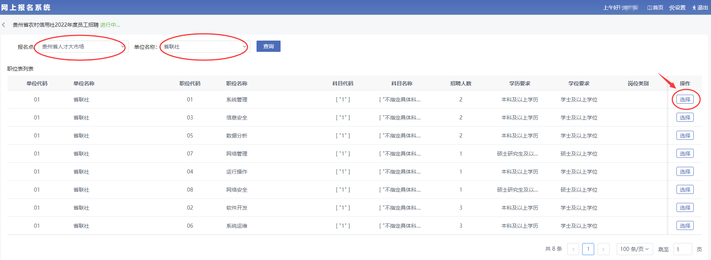Click the 招聘人数 column header
Viewport: 711px width, 260px height.
click(460, 83)
